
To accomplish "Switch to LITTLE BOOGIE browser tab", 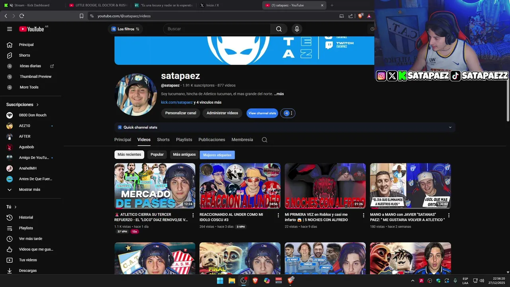I will (98, 5).
